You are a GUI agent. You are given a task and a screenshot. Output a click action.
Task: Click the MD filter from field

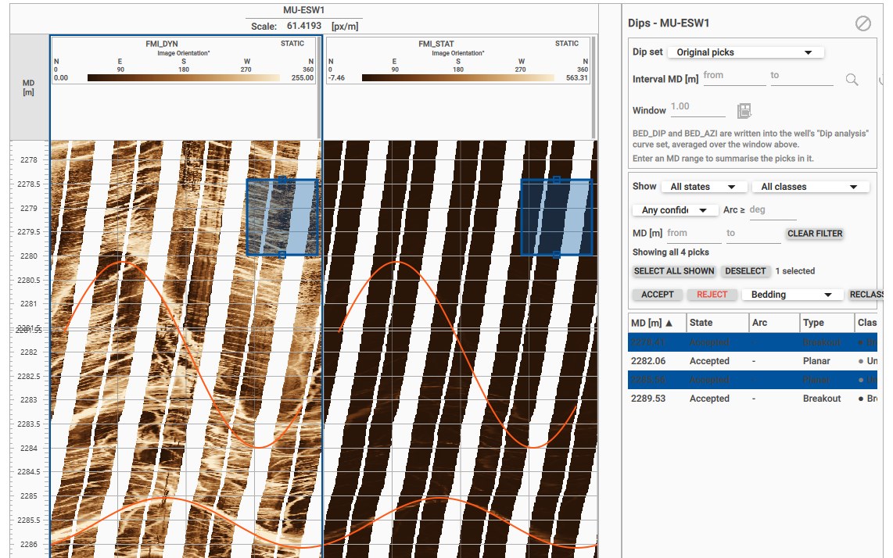(694, 234)
